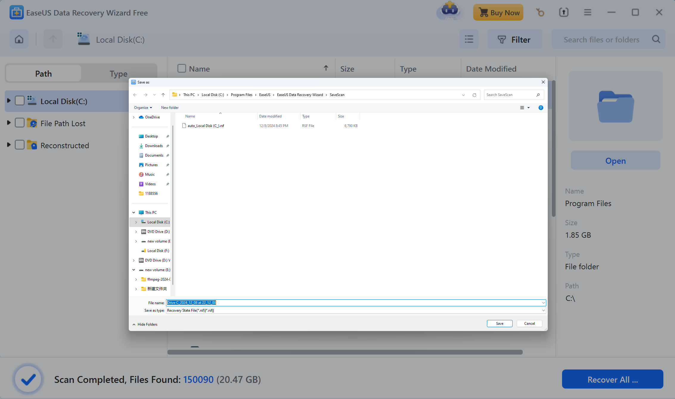This screenshot has height=399, width=675.
Task: Open the Filter panel
Action: [x=515, y=39]
